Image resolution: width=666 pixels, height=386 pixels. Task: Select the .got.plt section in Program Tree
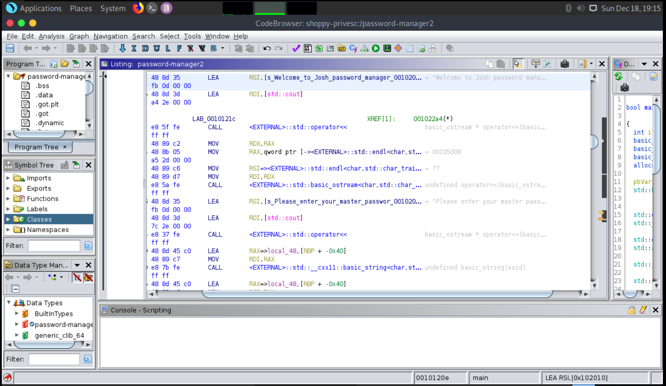[x=47, y=104]
